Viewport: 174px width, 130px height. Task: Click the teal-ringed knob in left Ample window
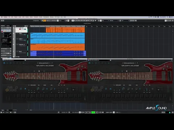coord(38,89)
